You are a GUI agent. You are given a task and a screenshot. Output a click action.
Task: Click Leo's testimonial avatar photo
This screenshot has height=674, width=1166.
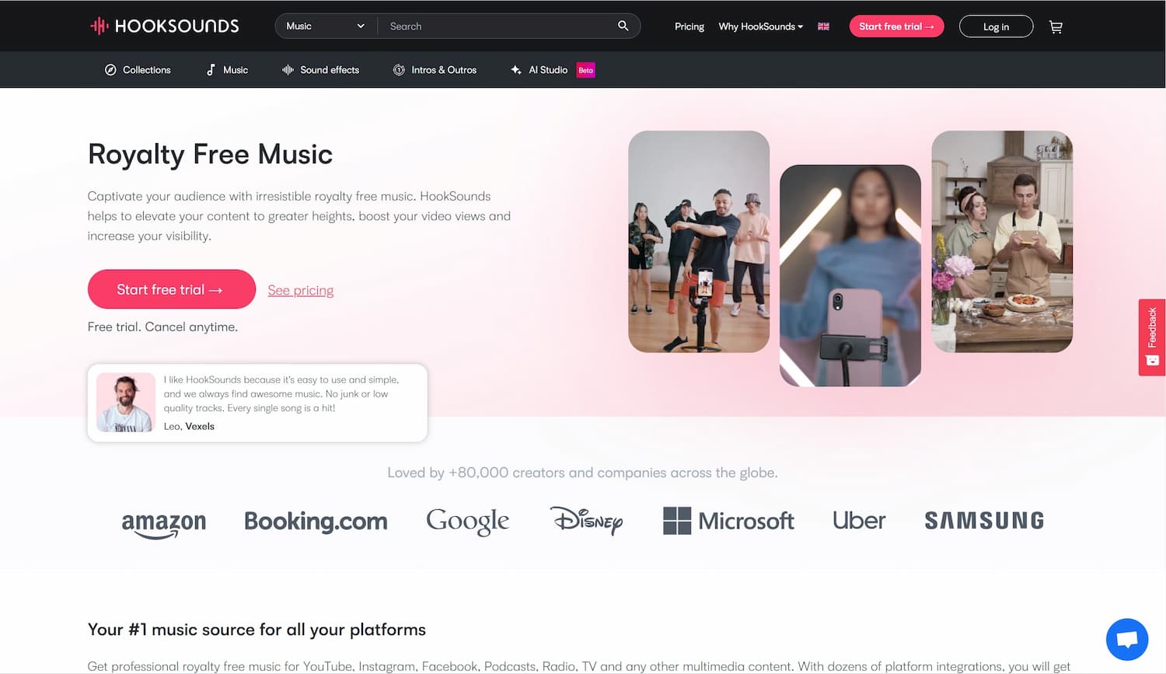126,403
